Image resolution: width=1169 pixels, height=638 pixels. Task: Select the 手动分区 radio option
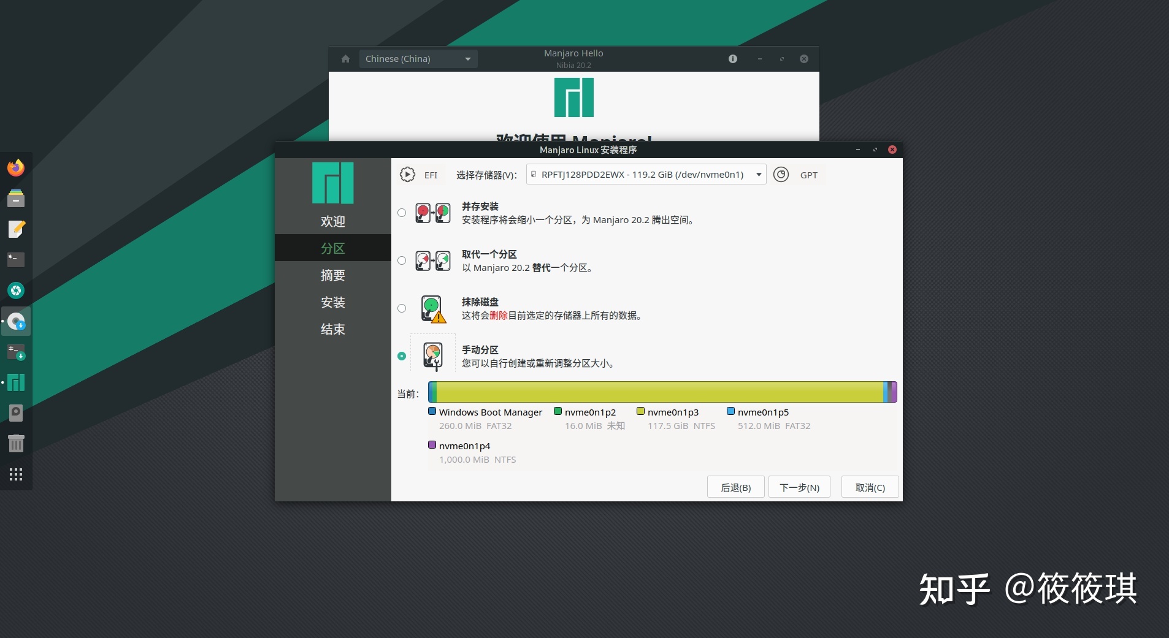point(402,356)
